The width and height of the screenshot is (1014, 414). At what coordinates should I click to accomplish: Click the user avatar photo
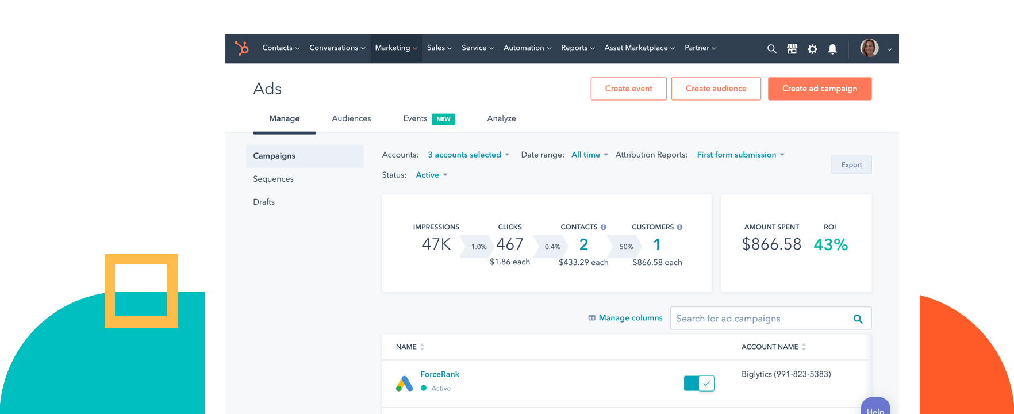(x=869, y=48)
